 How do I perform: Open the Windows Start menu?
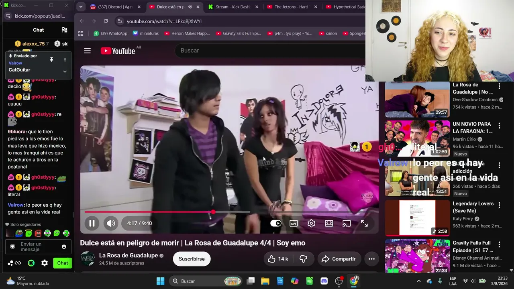pyautogui.click(x=160, y=281)
